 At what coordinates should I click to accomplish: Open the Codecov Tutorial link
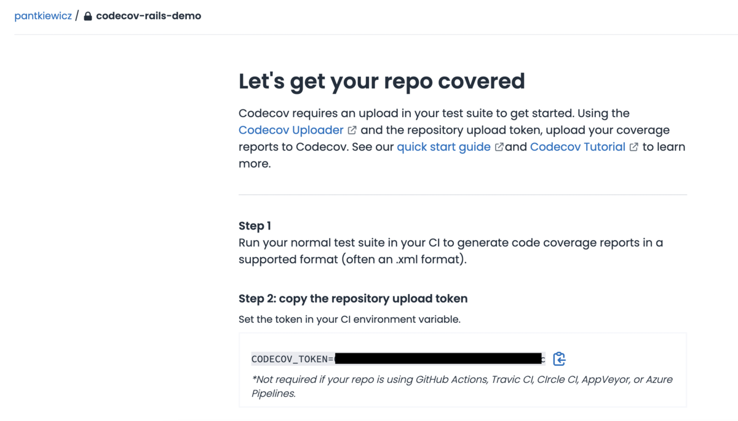coord(577,147)
